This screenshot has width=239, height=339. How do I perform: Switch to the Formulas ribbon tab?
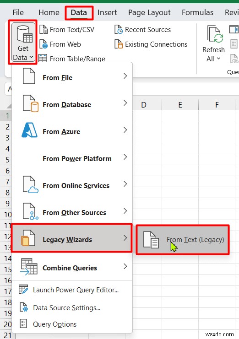pos(197,12)
